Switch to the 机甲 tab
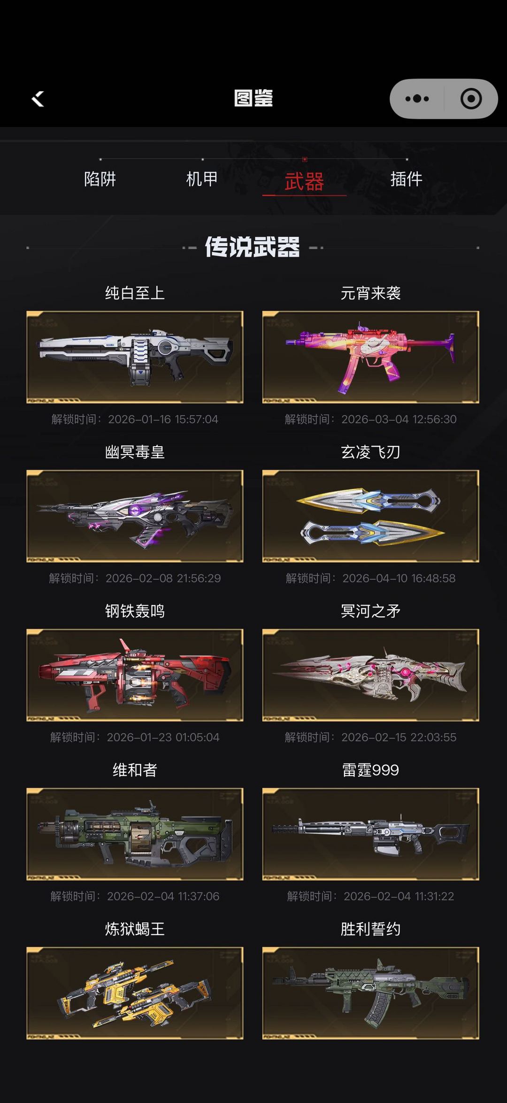507x1103 pixels. tap(202, 179)
